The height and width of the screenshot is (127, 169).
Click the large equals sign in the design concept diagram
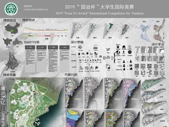(x=101, y=56)
